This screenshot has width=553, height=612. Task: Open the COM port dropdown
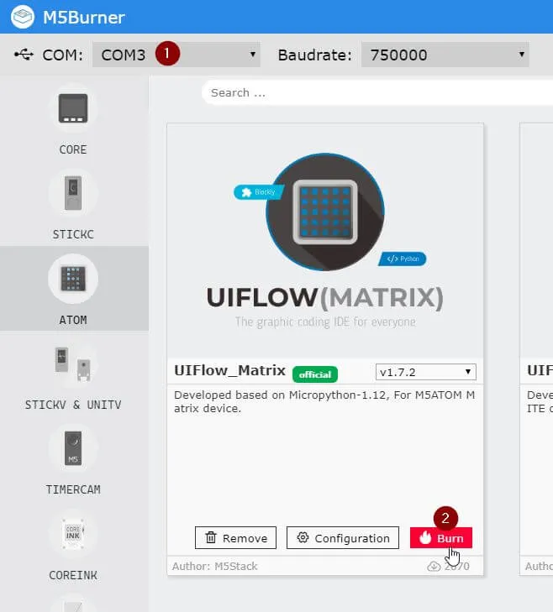click(176, 55)
